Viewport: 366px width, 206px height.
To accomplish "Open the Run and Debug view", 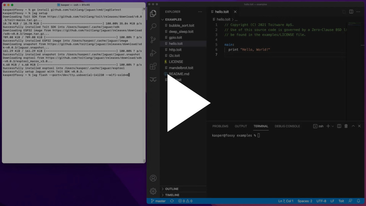I will pyautogui.click(x=153, y=53).
